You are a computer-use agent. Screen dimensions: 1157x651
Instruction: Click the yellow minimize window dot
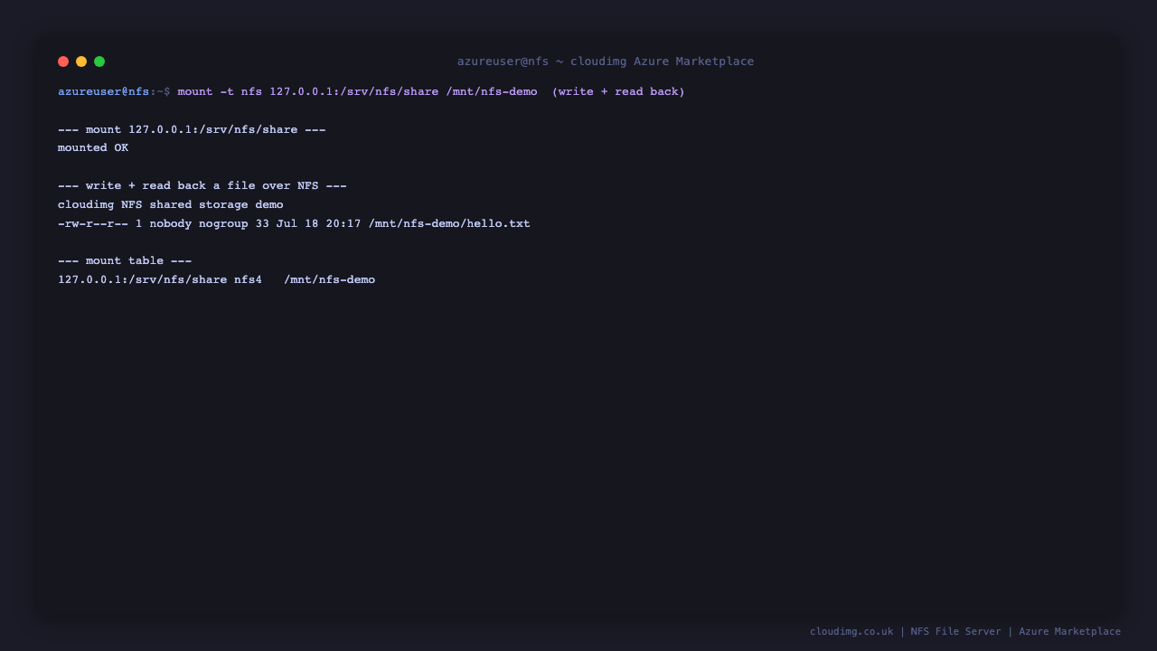[x=81, y=61]
